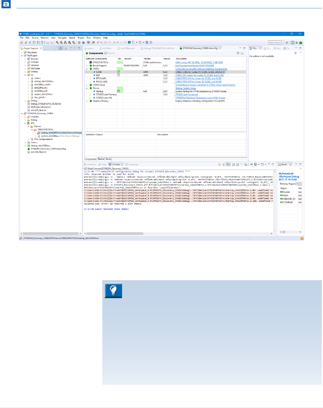Image resolution: width=323 pixels, height=408 pixels.
Task: Open the ARM Cortex-M4 168 MHz description link
Action: [x=199, y=62]
